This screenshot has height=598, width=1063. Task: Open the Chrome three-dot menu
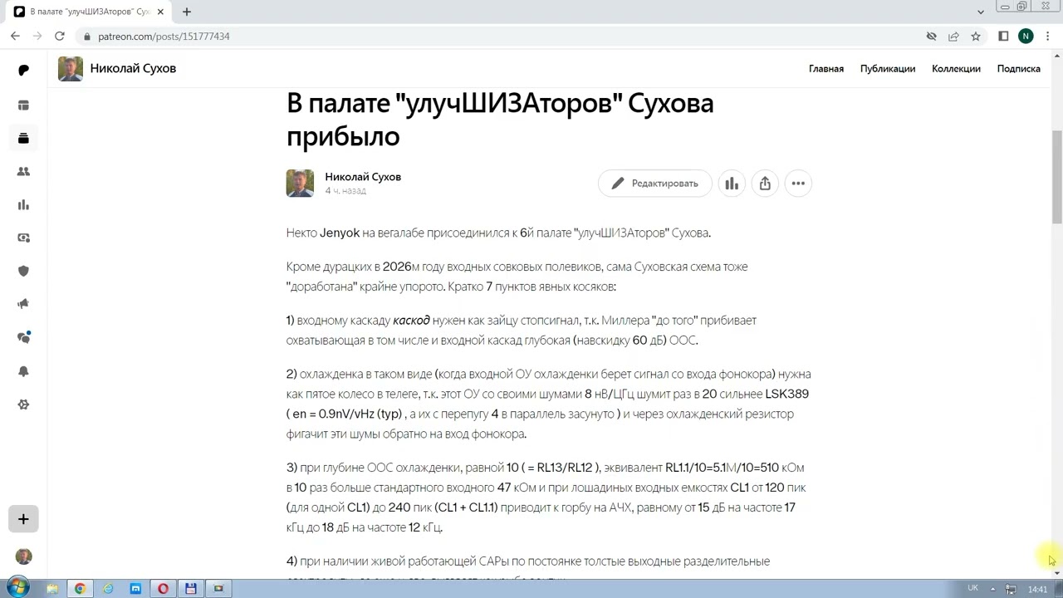point(1048,37)
